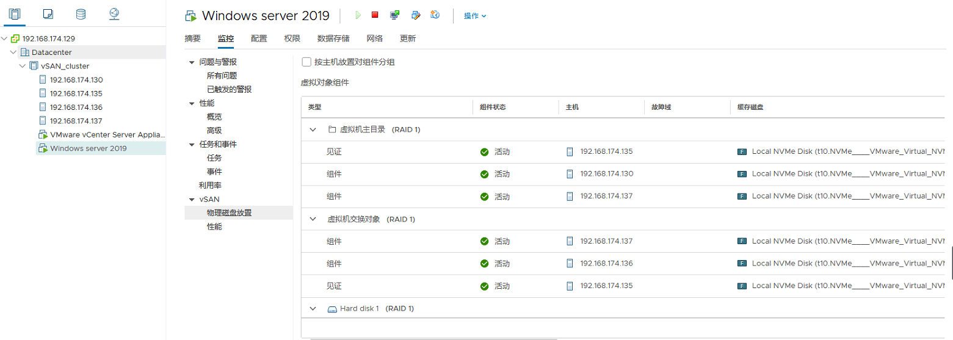Switch to the 监控 tab

point(226,38)
